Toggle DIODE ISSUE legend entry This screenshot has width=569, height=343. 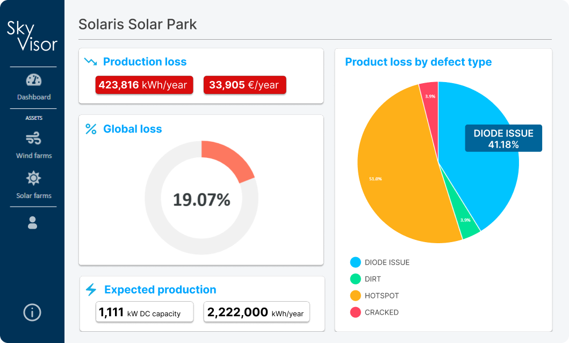pyautogui.click(x=387, y=262)
